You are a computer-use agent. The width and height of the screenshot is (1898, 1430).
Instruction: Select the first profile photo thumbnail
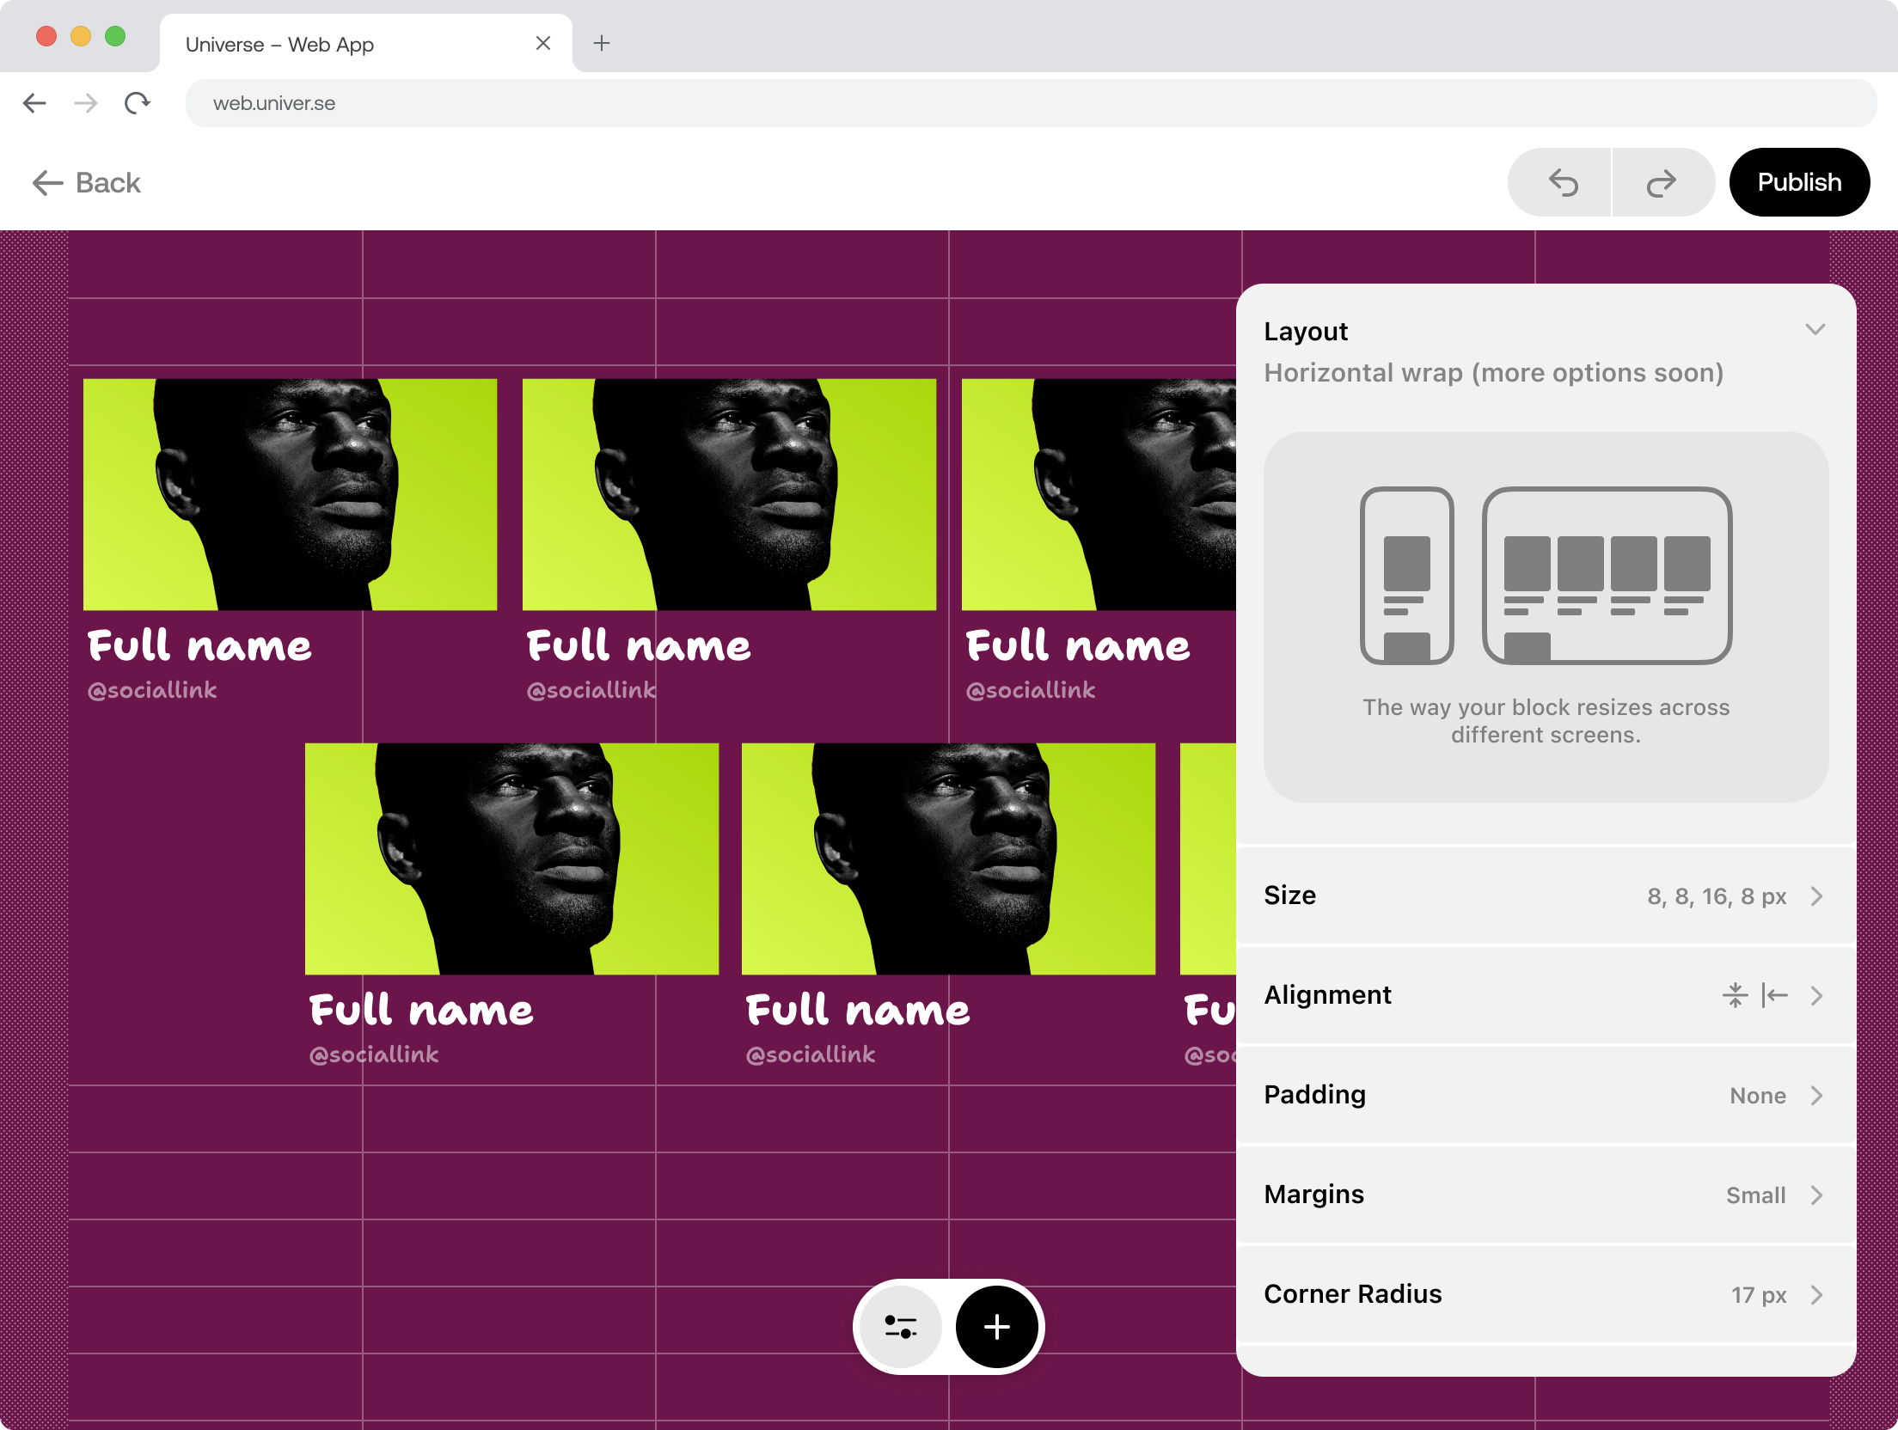290,494
